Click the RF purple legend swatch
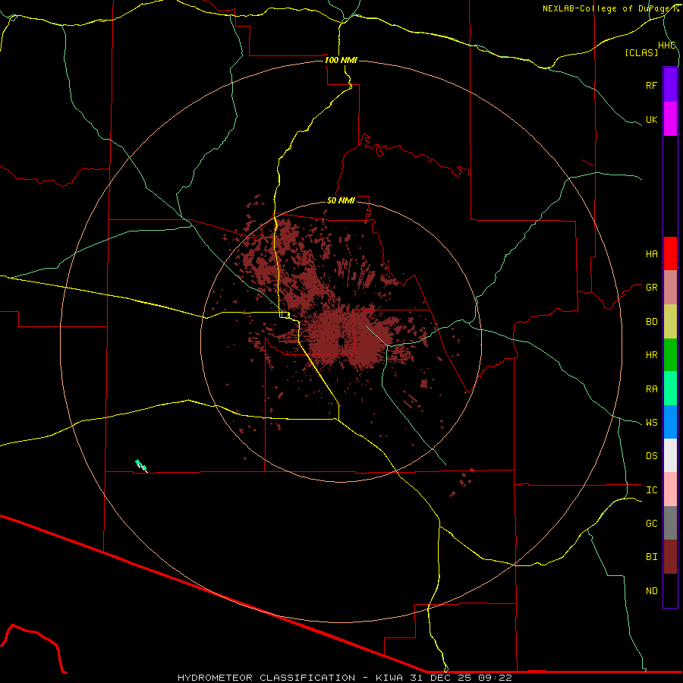 [x=670, y=85]
